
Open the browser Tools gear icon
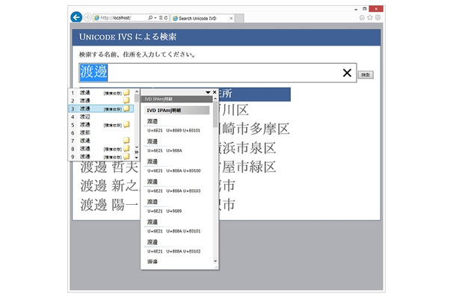pyautogui.click(x=378, y=17)
